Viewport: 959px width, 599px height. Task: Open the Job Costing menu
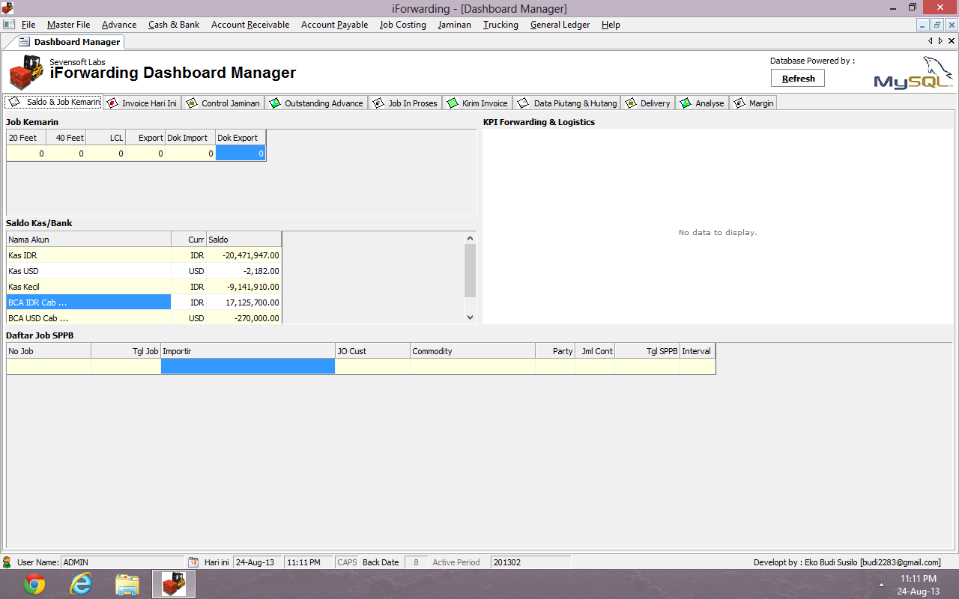point(402,25)
